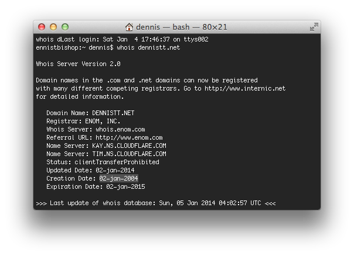Viewport: 354px width, 256px height.
Task: Enter full screen with the arrows icon
Action: 314,27
